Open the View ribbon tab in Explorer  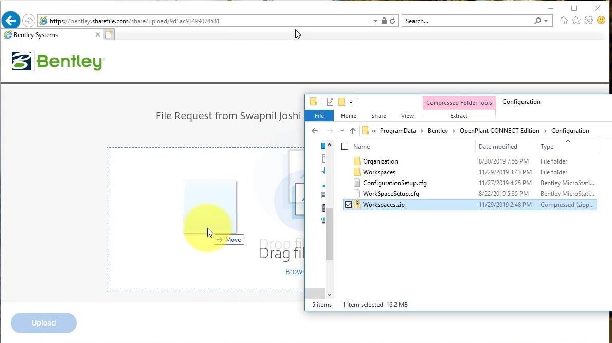(407, 116)
